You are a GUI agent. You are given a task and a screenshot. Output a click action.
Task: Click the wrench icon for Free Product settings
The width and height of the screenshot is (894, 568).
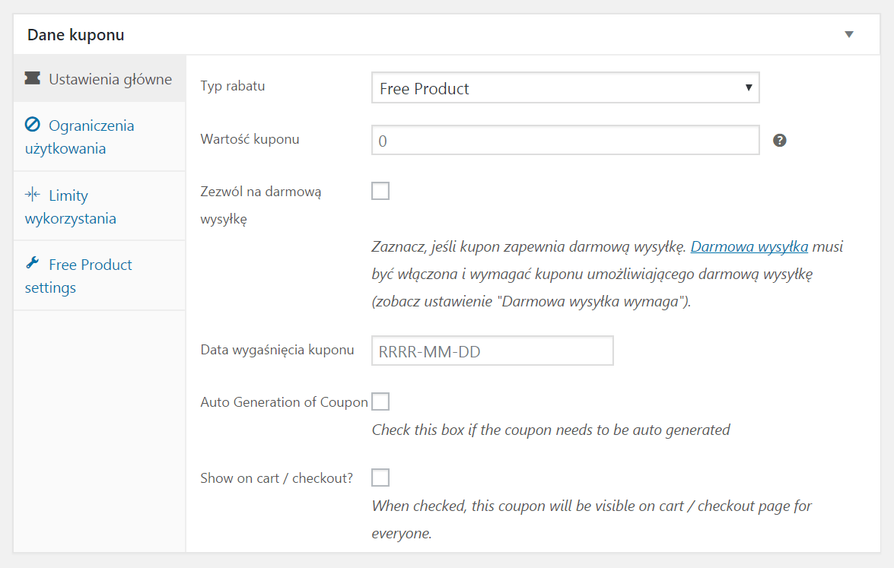(x=33, y=263)
